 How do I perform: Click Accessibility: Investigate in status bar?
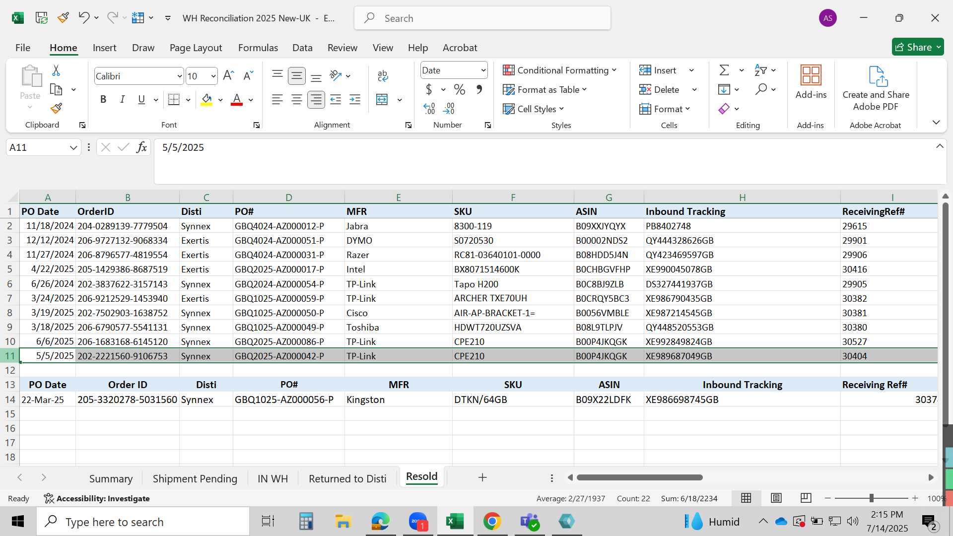[97, 498]
